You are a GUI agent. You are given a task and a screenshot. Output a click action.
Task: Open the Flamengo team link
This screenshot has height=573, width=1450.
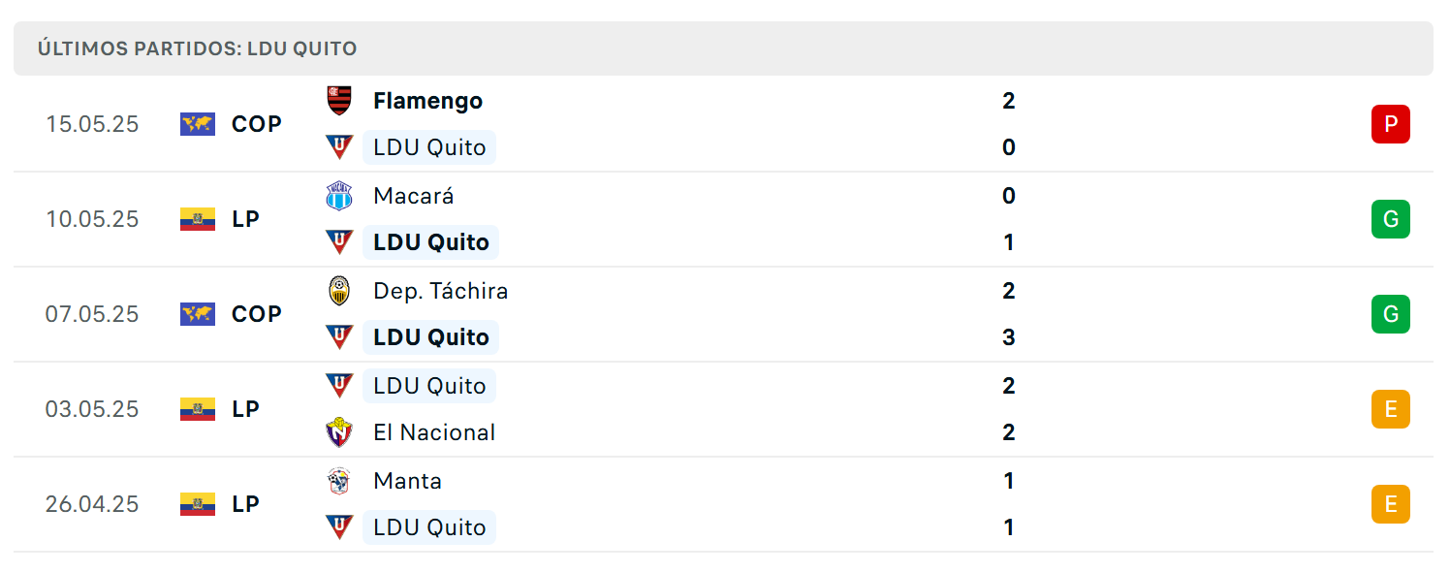[427, 101]
